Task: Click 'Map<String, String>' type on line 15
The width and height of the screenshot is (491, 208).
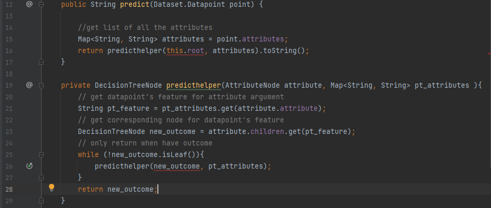Action: pos(118,39)
